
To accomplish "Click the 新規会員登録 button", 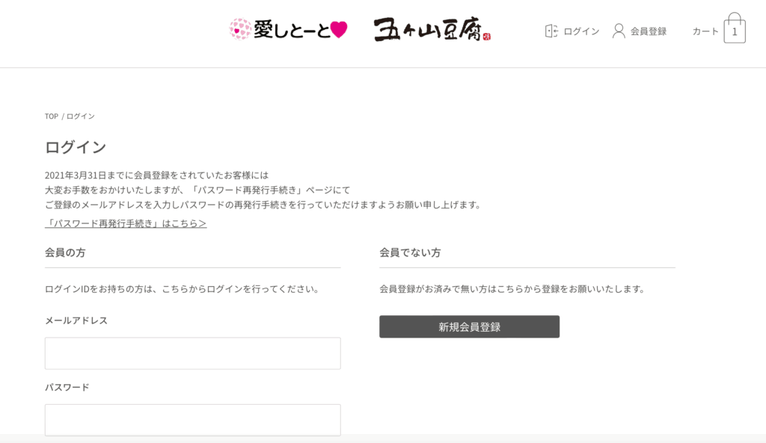I will [x=470, y=326].
